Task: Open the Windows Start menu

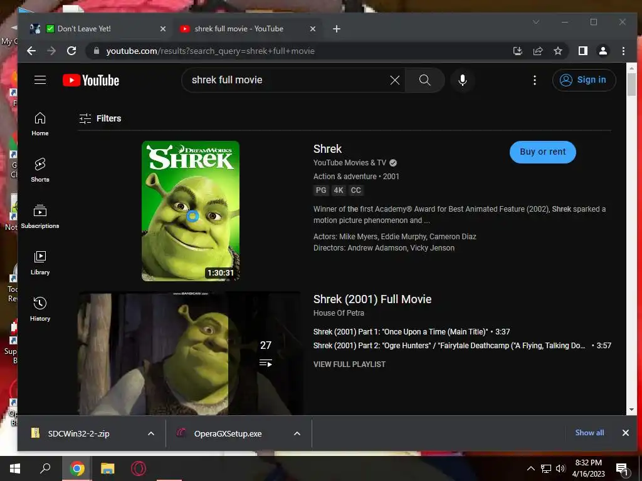Action: [x=15, y=468]
